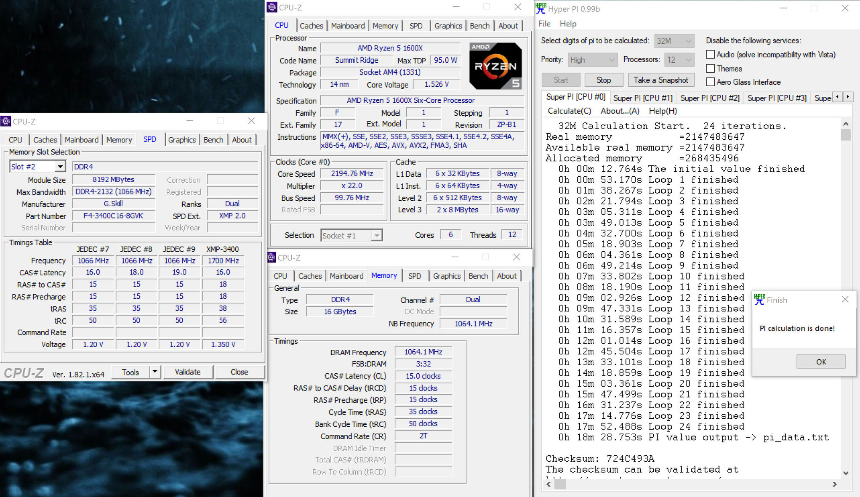Click the Core Speed value 2194.76 MHz
Image resolution: width=860 pixels, height=497 pixels.
pyautogui.click(x=352, y=173)
